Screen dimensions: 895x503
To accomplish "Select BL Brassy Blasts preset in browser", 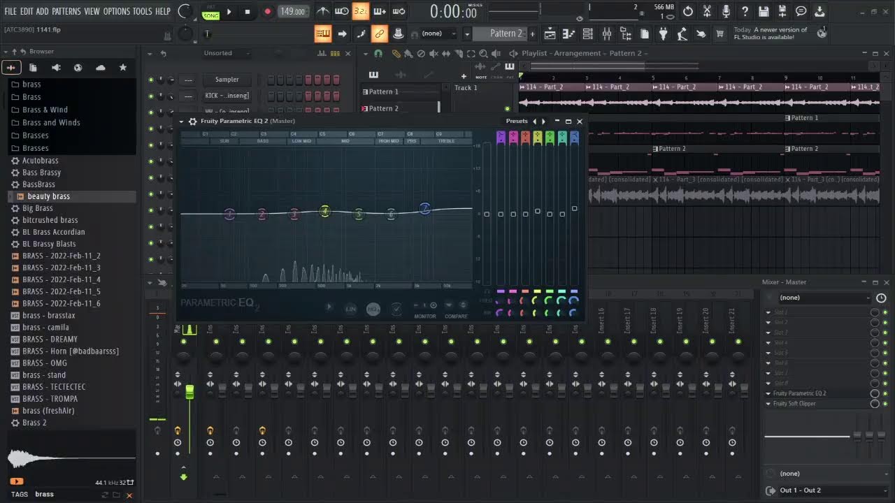I will (49, 244).
